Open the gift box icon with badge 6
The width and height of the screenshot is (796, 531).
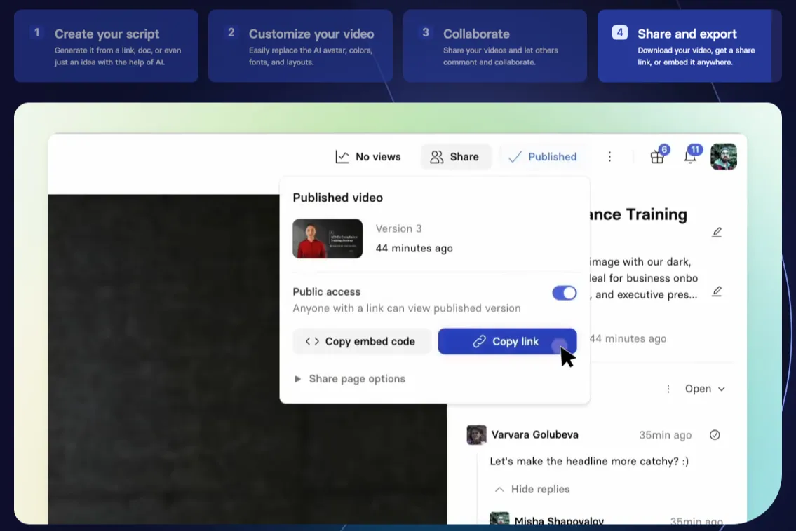pos(659,156)
